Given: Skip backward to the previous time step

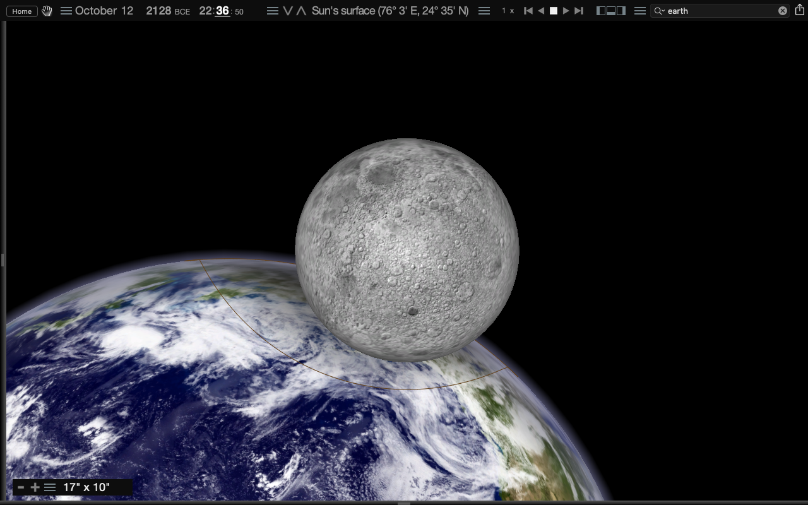Looking at the screenshot, I should pos(528,11).
